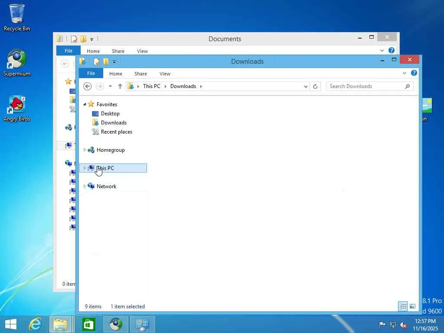Click New folder icon in Downloads quick access toolbar
This screenshot has height=333, width=444.
click(106, 61)
